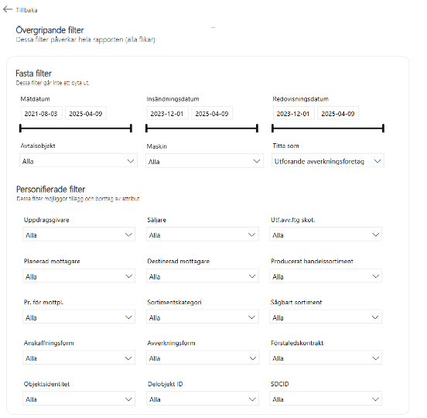Expand the Säljare filter dropdown
This screenshot has height=418, width=427.
click(203, 235)
